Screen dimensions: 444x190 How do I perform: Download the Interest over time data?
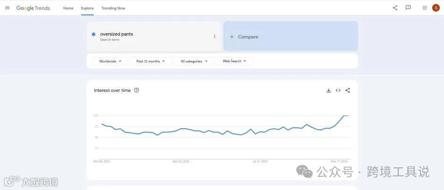(x=329, y=91)
